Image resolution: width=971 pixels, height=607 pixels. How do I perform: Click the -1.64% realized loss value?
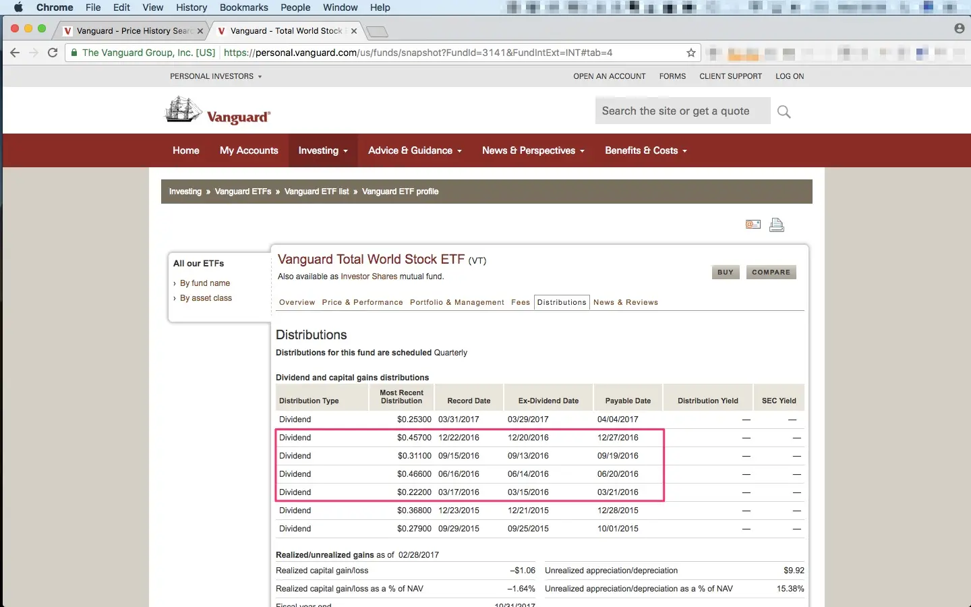tap(523, 589)
